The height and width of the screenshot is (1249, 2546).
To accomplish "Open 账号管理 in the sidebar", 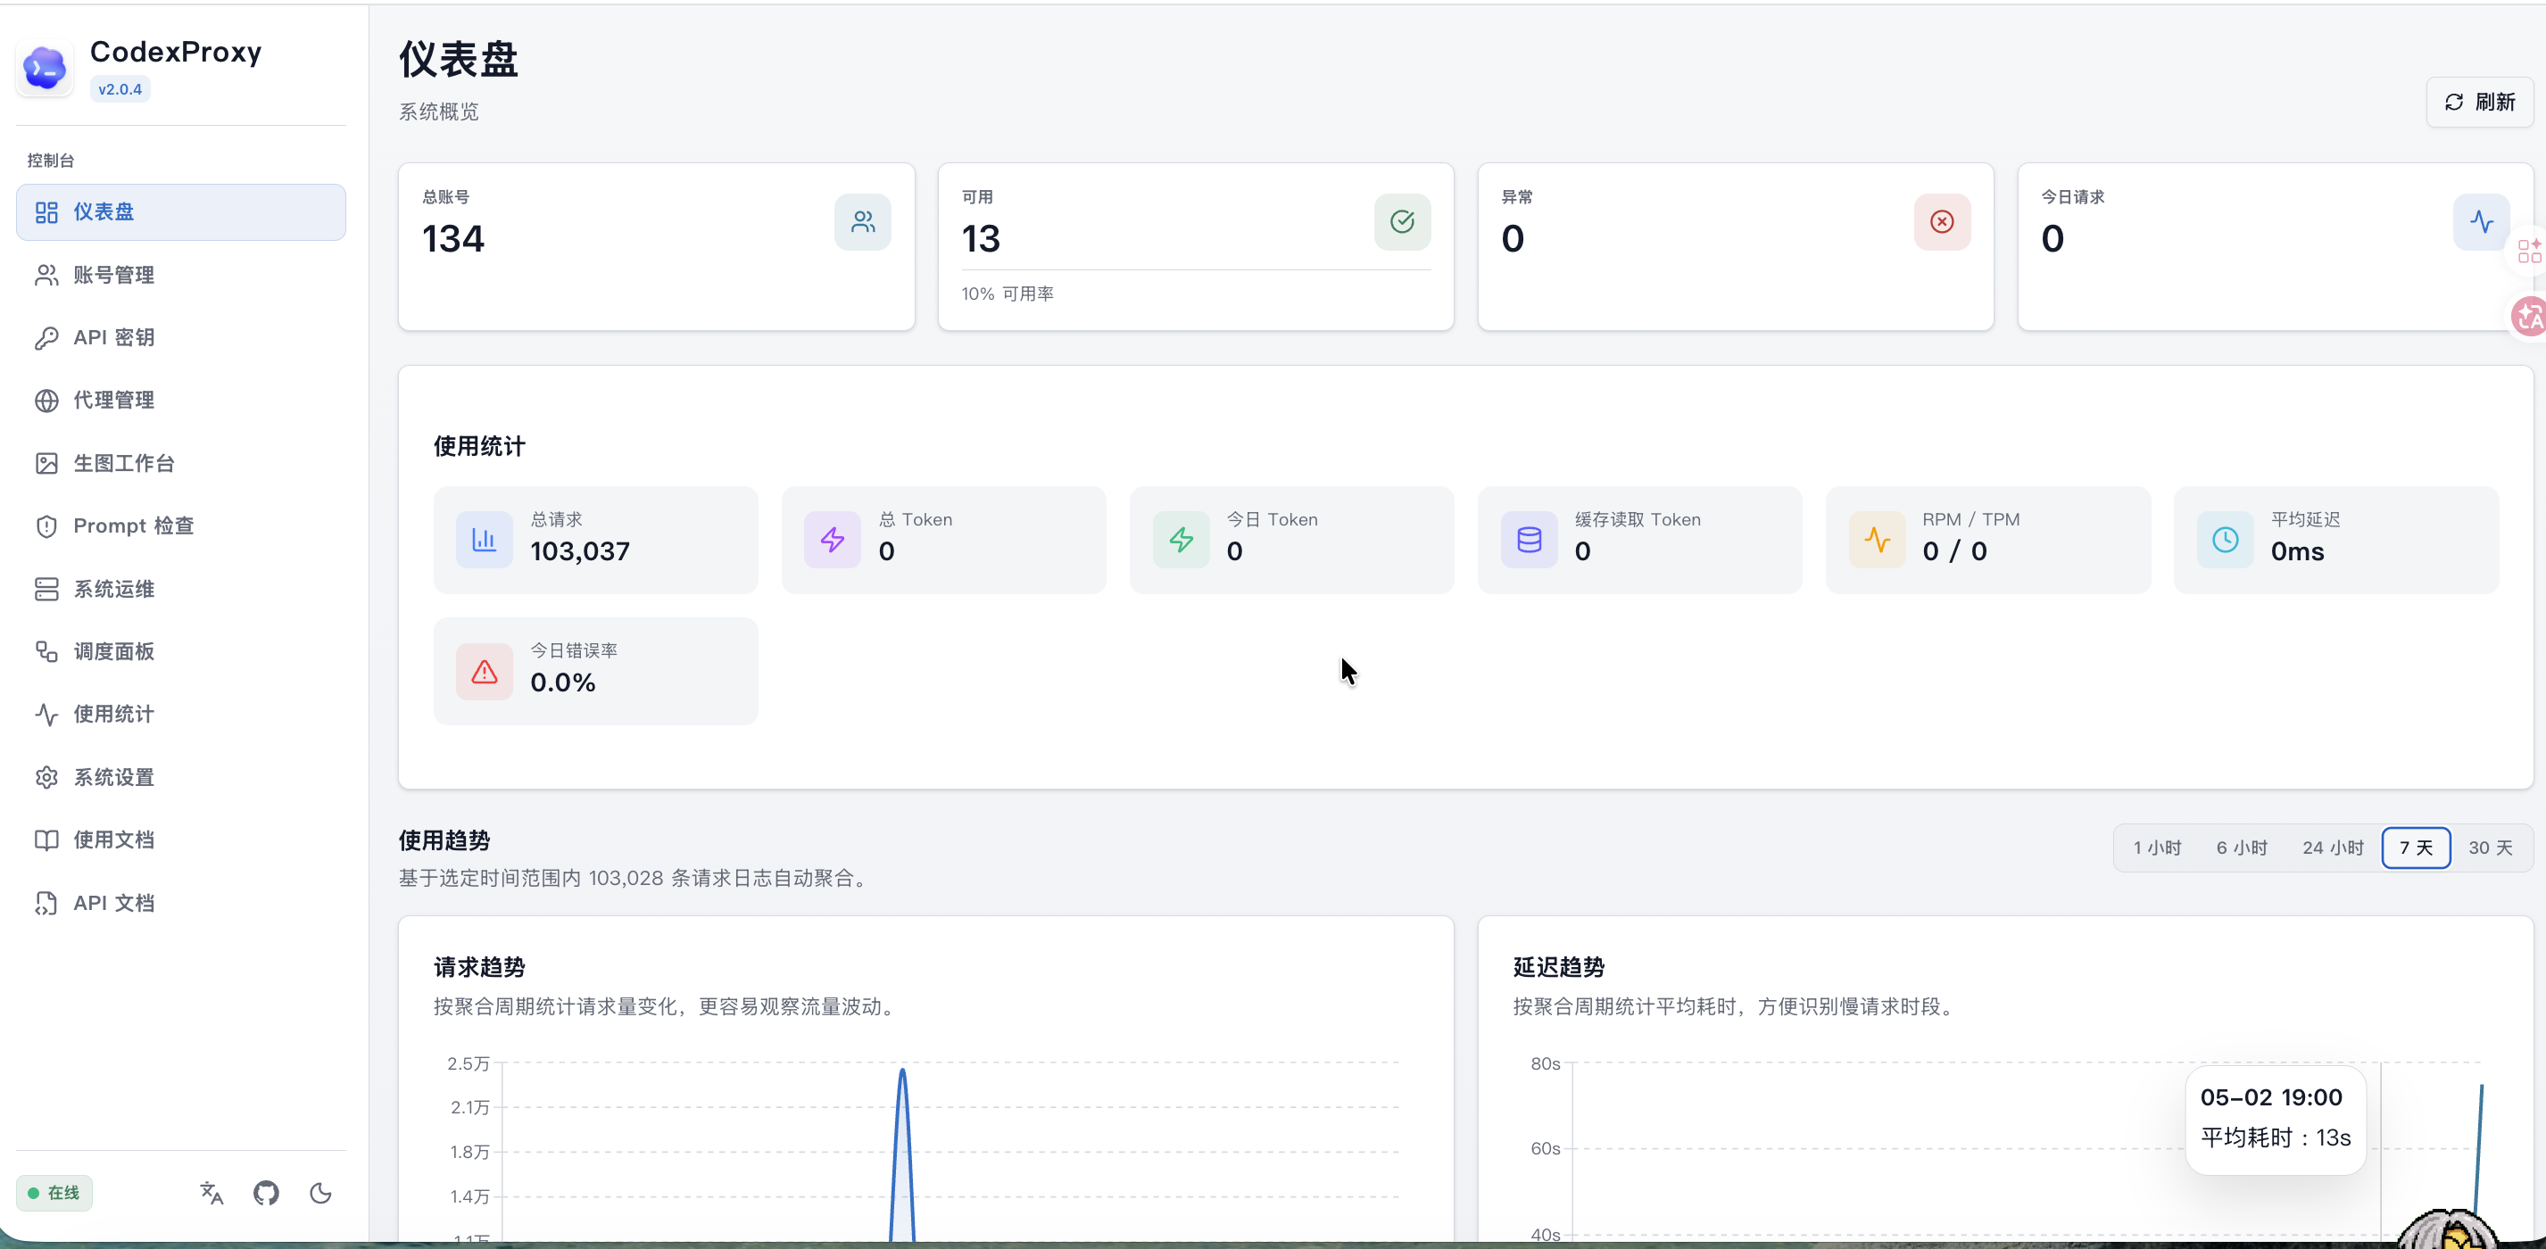I will coord(181,275).
